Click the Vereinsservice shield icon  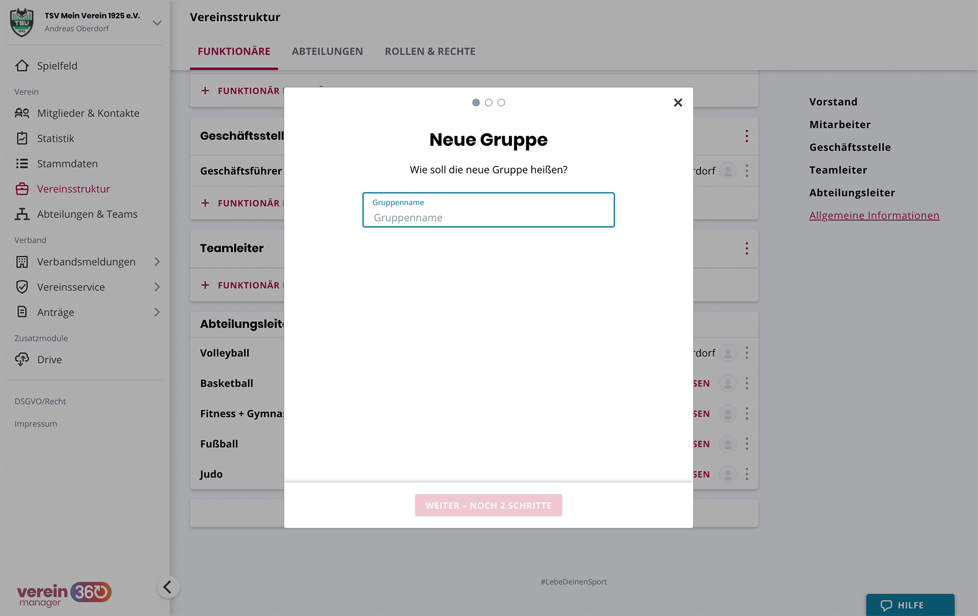[x=22, y=287]
